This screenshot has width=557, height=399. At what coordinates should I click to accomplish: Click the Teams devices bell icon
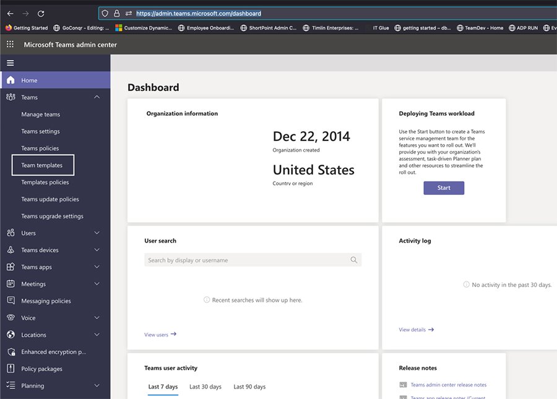[10, 250]
